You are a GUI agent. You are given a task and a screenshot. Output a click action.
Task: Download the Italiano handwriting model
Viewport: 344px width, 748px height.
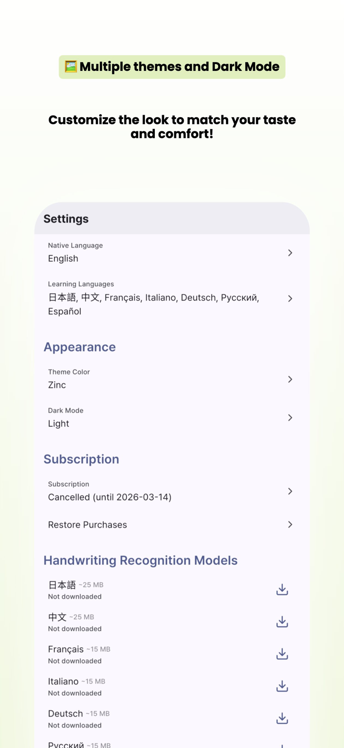click(282, 686)
